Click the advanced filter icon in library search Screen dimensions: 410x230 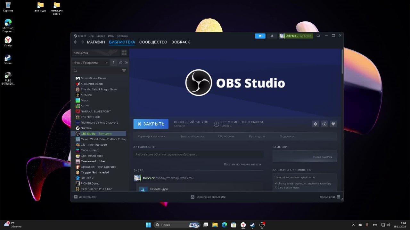pos(124,71)
